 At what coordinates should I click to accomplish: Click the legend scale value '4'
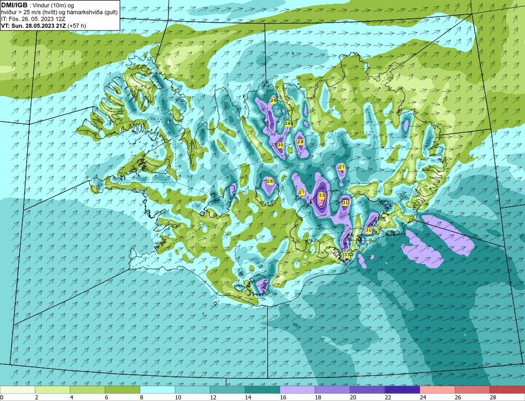71,398
